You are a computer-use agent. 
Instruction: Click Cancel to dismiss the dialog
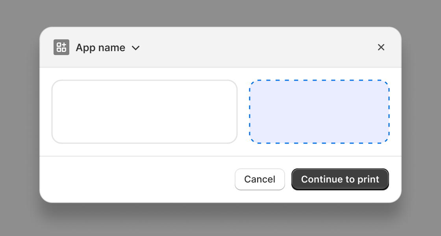pos(259,179)
